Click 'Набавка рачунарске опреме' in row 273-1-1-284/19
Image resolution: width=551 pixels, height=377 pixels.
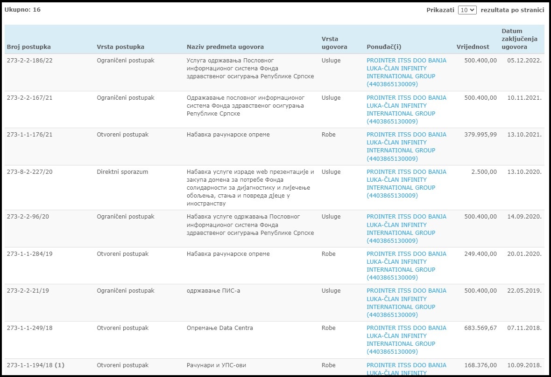[x=228, y=254]
